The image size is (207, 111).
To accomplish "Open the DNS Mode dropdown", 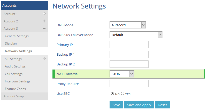I will tap(128, 25).
